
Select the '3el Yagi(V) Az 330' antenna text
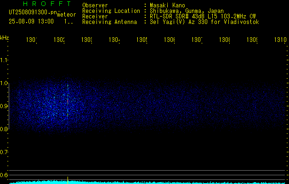(x=179, y=22)
